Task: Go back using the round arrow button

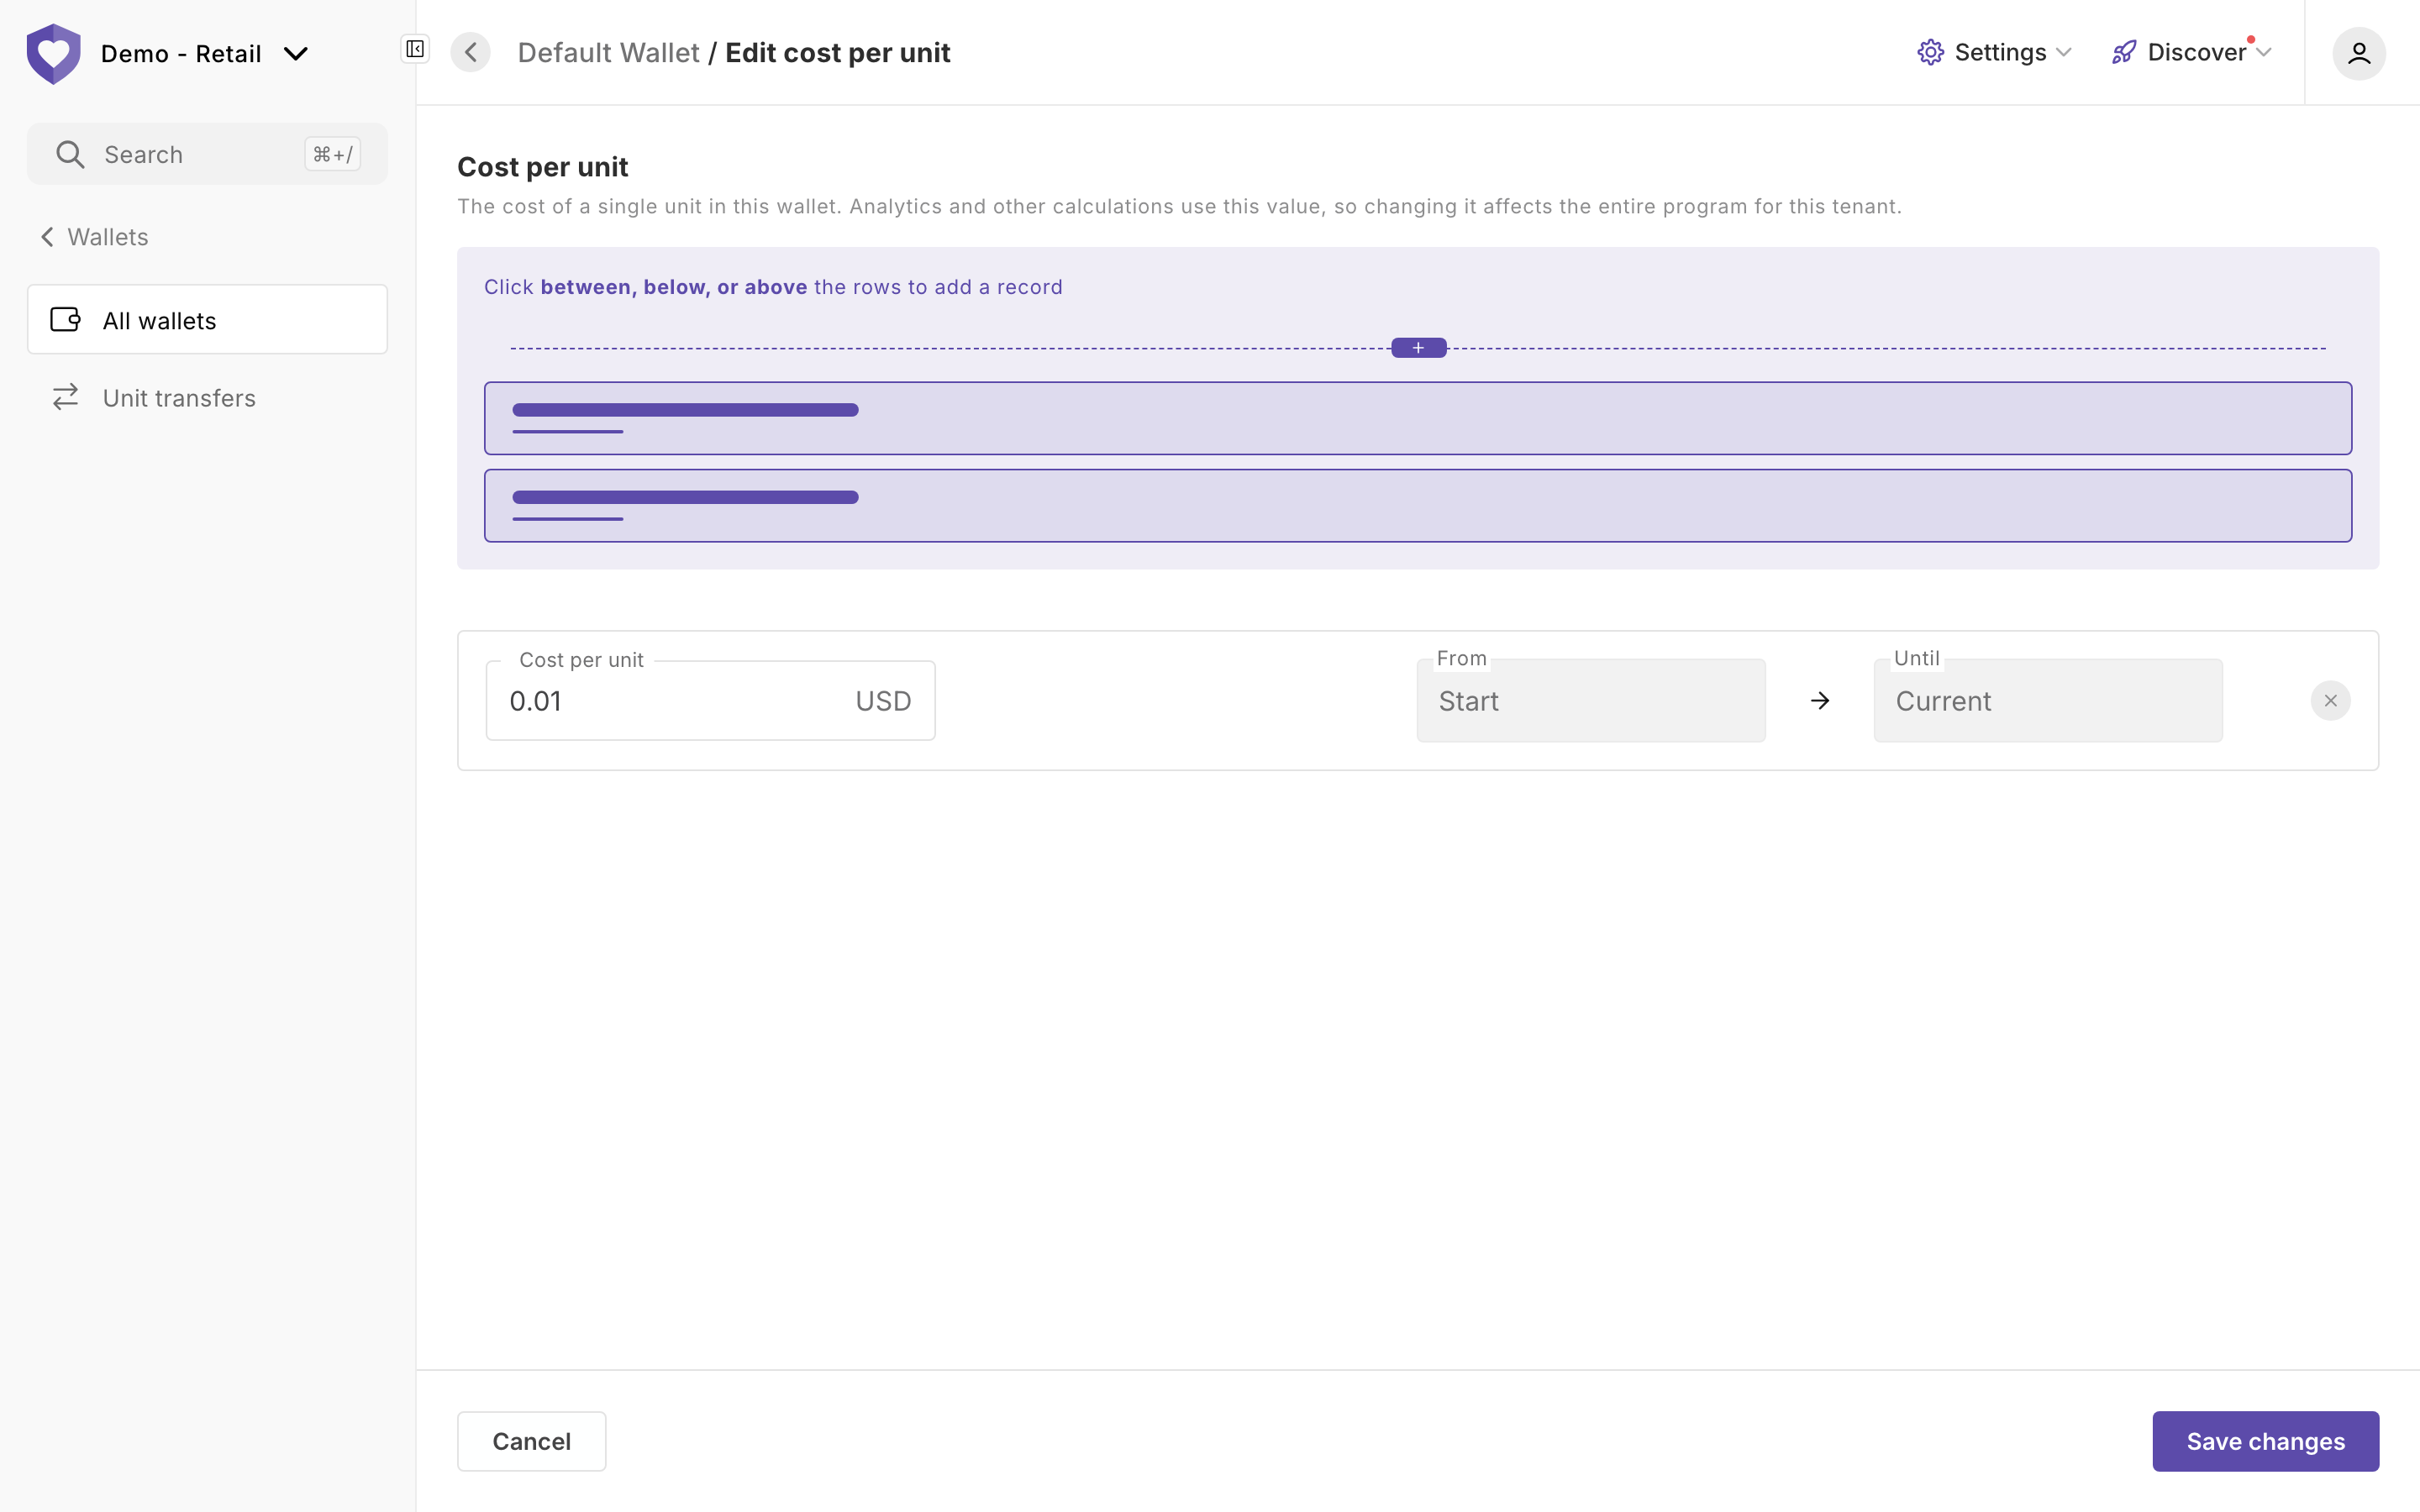Action: tap(470, 52)
